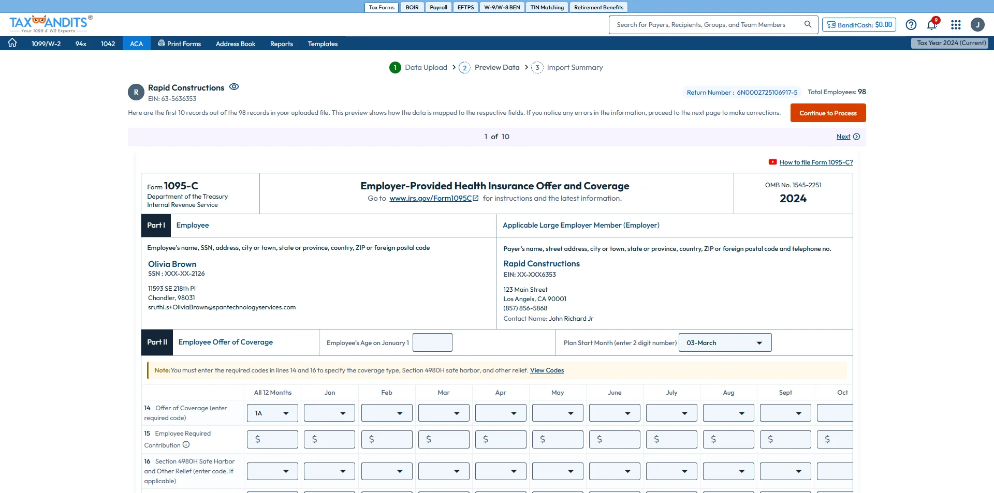Click View Codes link

coord(547,370)
